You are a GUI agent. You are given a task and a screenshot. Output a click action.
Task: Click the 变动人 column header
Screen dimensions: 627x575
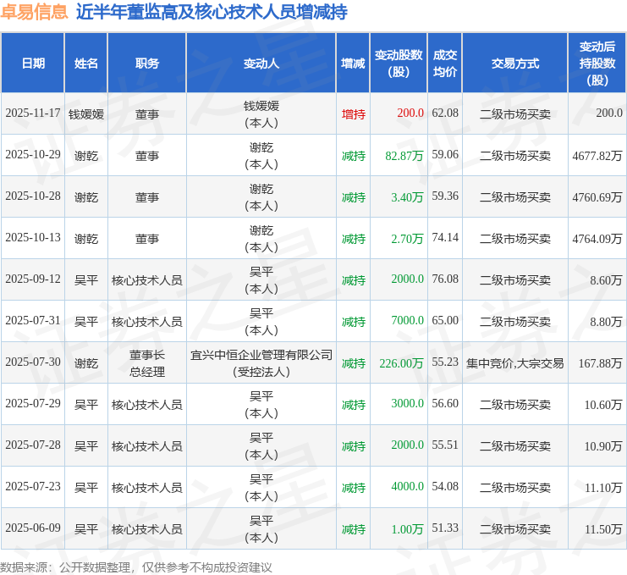tap(261, 64)
